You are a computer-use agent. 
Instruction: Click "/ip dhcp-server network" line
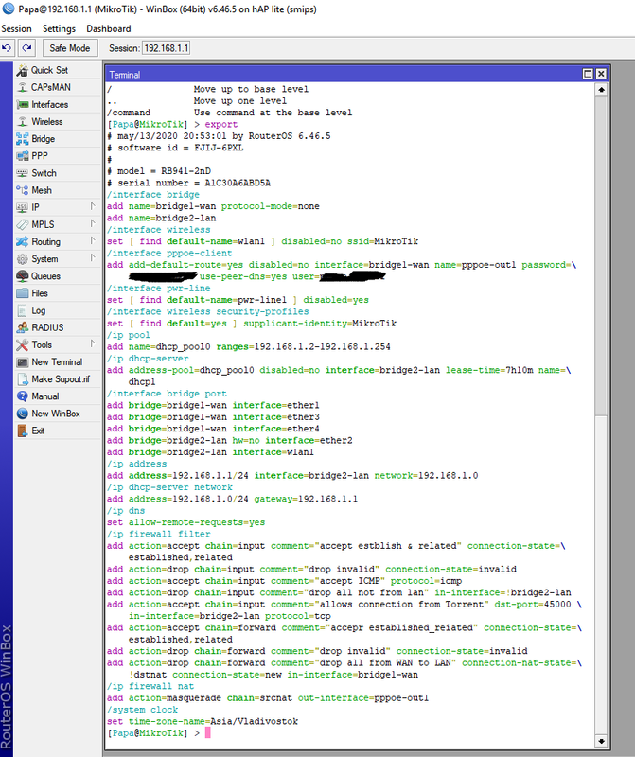tap(169, 487)
